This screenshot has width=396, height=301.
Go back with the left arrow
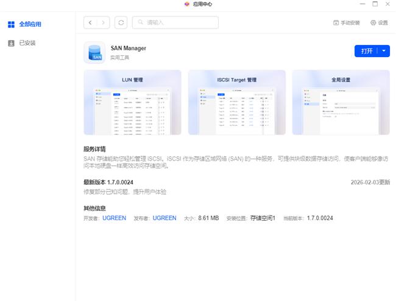point(91,22)
